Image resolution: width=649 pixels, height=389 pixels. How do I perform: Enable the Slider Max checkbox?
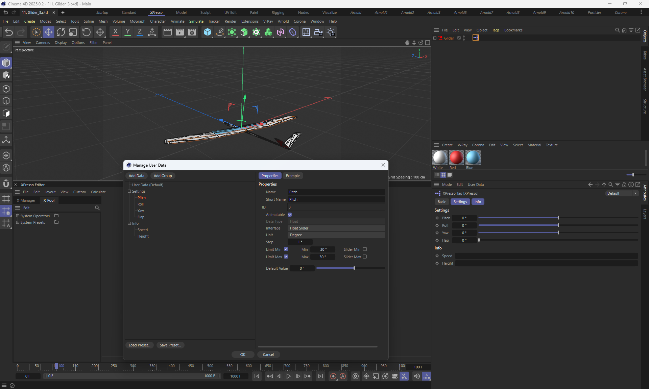(x=365, y=257)
